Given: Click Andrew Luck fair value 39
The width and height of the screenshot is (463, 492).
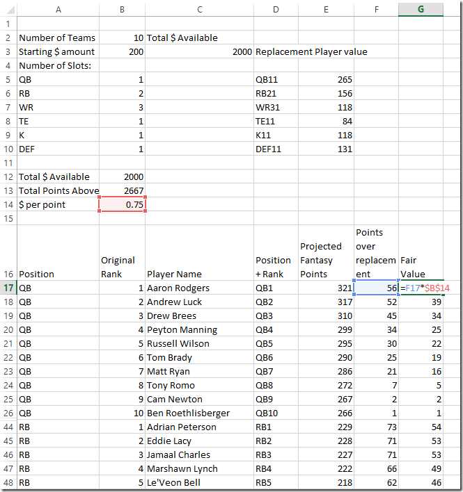Looking at the screenshot, I should pyautogui.click(x=421, y=302).
